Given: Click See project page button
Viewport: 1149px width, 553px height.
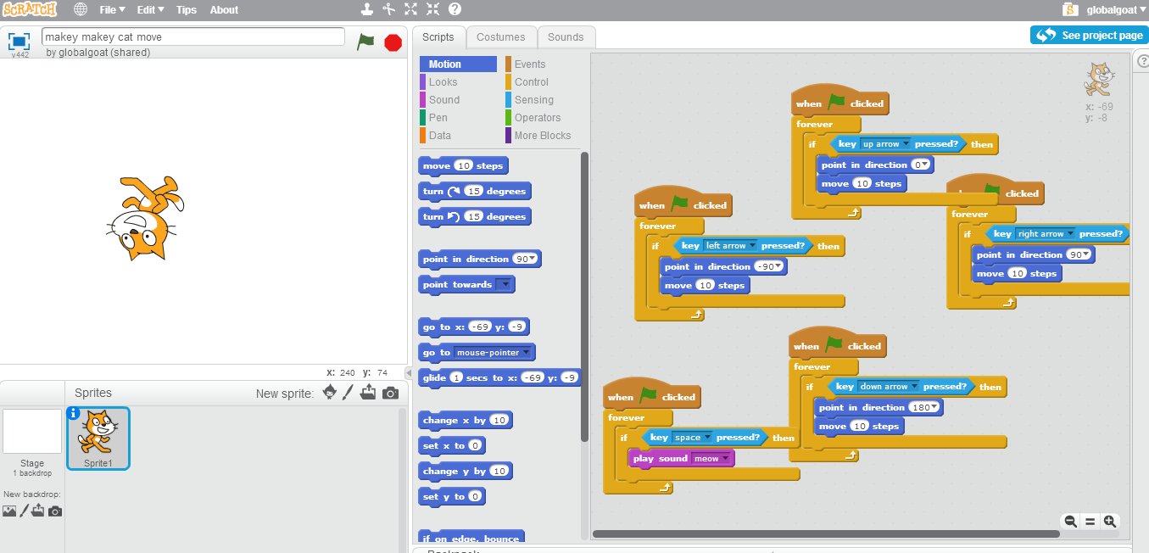Looking at the screenshot, I should click(x=1089, y=35).
